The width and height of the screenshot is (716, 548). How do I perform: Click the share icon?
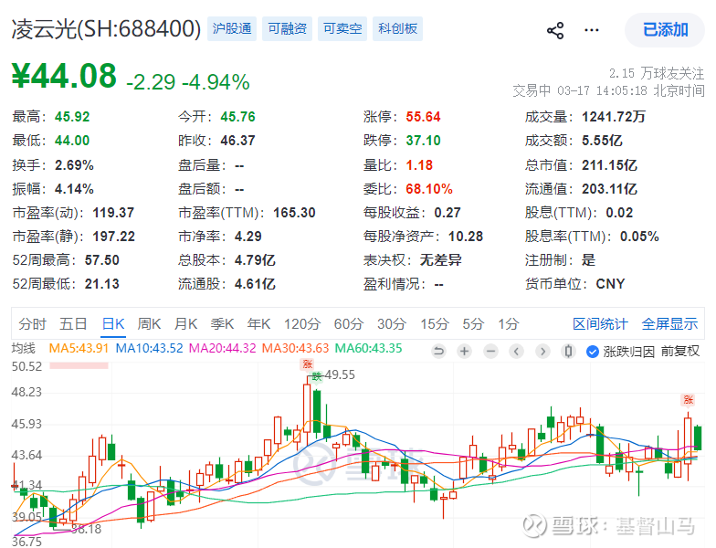coord(555,31)
